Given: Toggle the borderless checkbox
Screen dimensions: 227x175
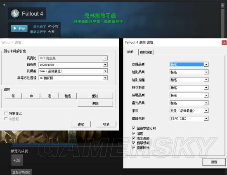Looking at the screenshot, I should coord(6,119).
